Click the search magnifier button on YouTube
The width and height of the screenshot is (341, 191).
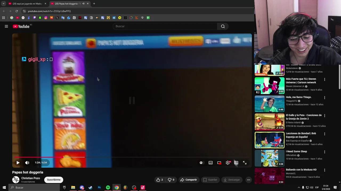coord(223,26)
